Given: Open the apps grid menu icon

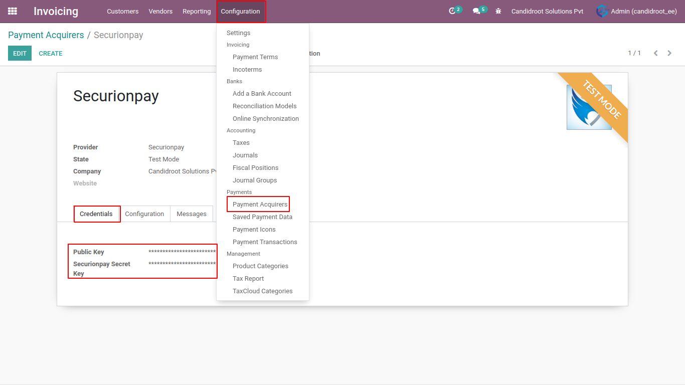Looking at the screenshot, I should (13, 11).
